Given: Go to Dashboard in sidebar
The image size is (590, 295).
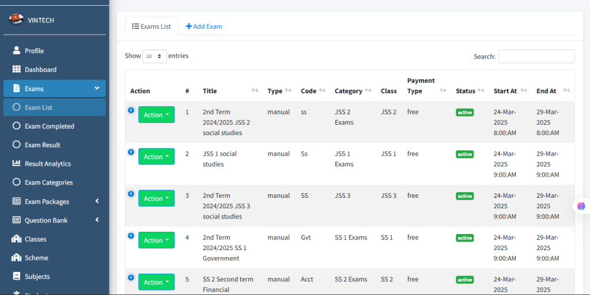Looking at the screenshot, I should (x=40, y=70).
